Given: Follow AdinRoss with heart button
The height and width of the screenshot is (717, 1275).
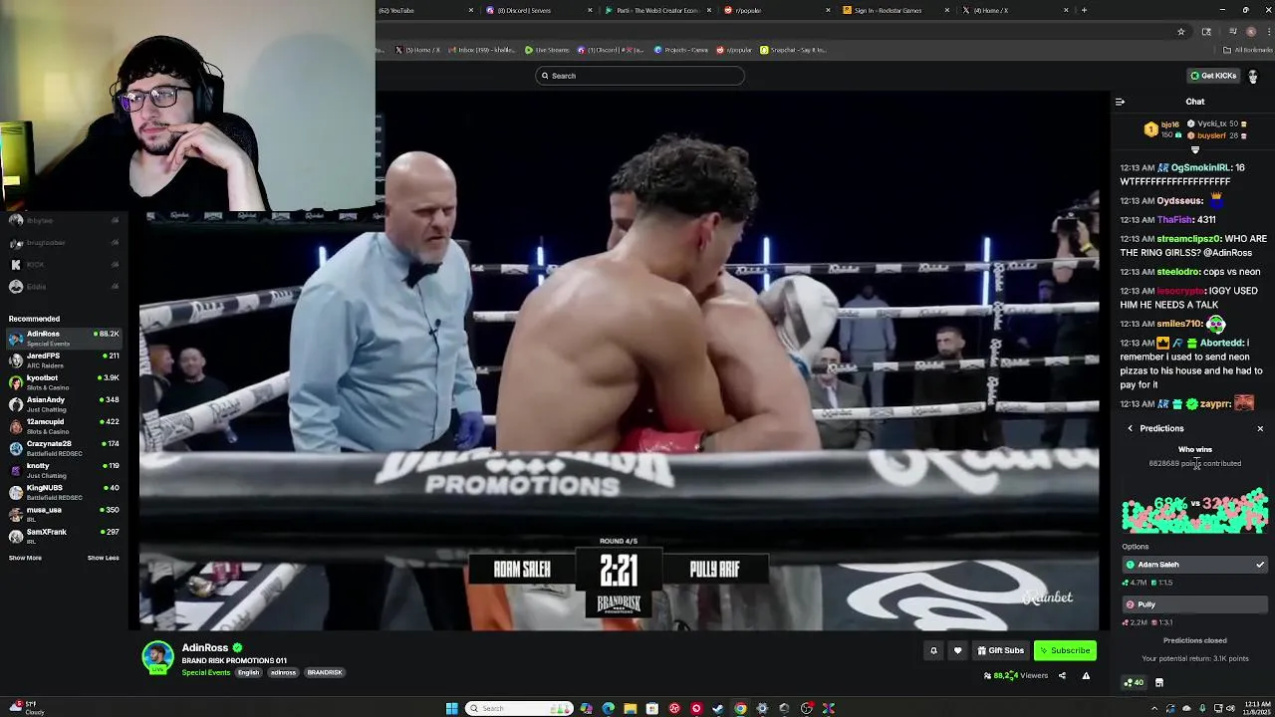Looking at the screenshot, I should 957,650.
